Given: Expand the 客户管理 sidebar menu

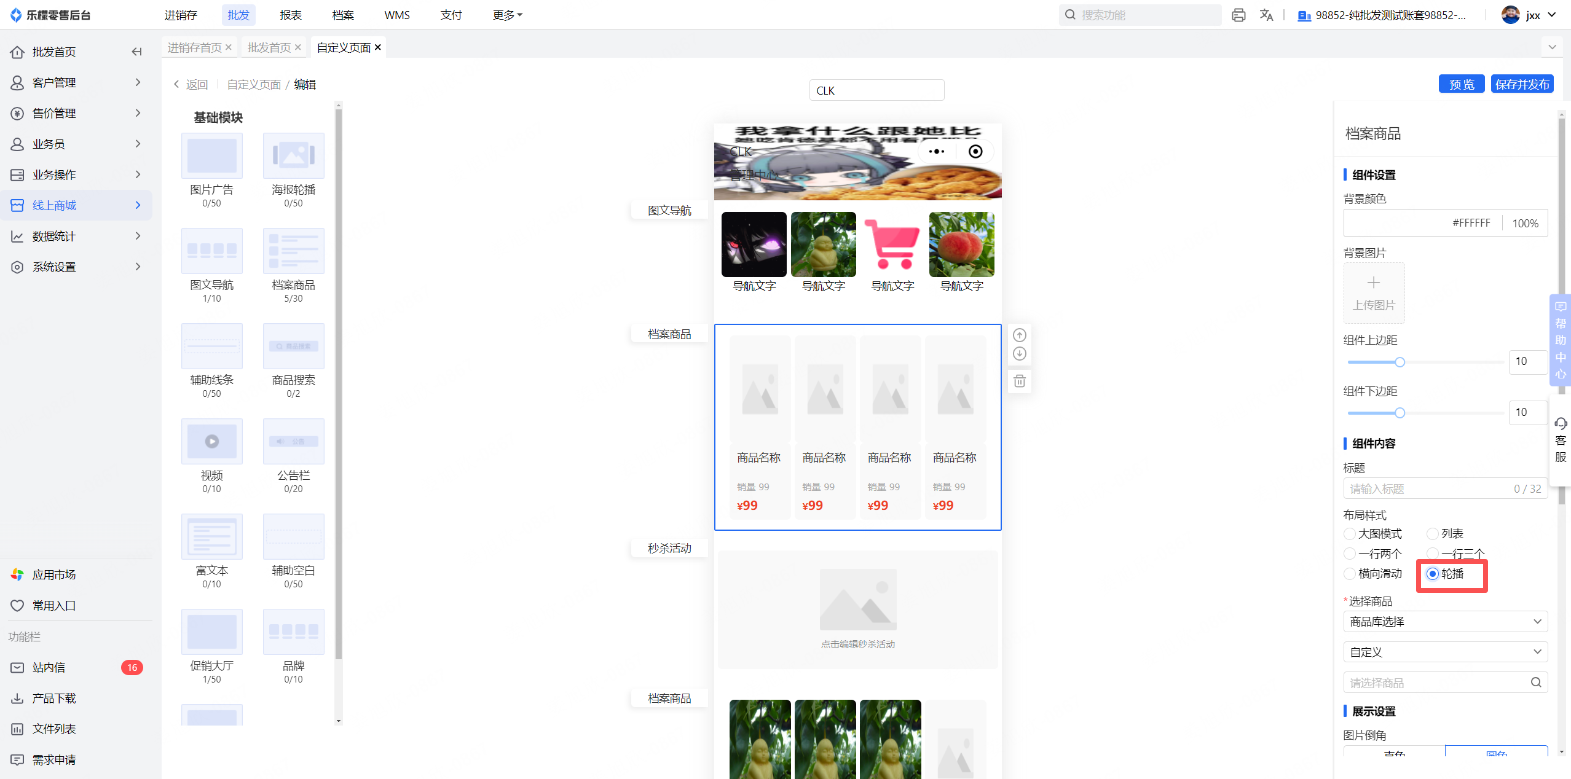Looking at the screenshot, I should (76, 82).
